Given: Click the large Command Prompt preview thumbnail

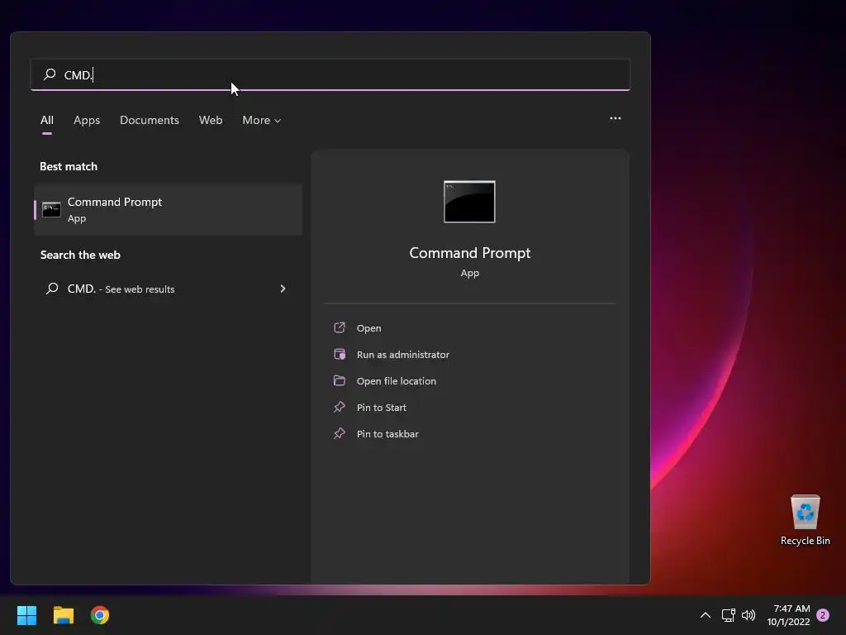Looking at the screenshot, I should pyautogui.click(x=469, y=202).
